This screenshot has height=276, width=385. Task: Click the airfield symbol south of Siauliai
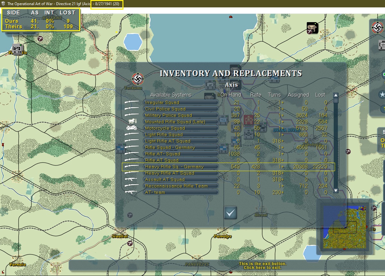(130, 244)
